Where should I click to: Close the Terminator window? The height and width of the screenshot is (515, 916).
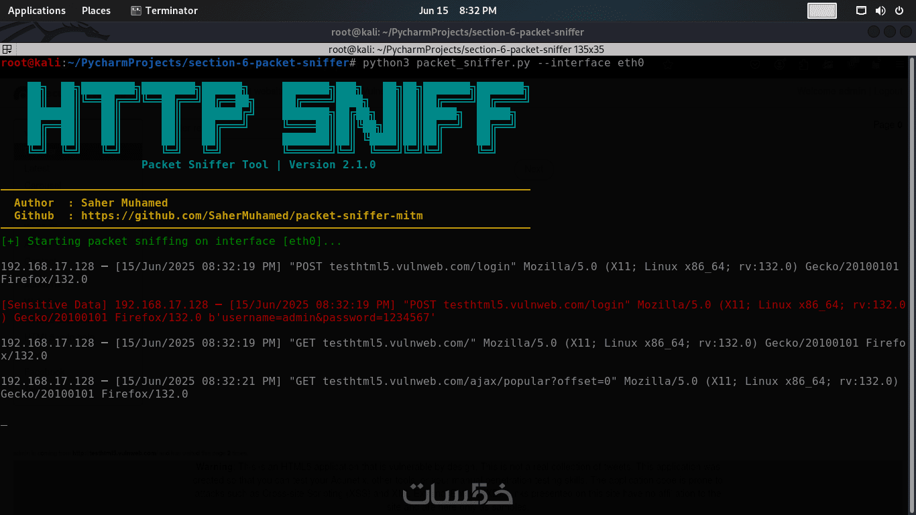click(x=905, y=32)
